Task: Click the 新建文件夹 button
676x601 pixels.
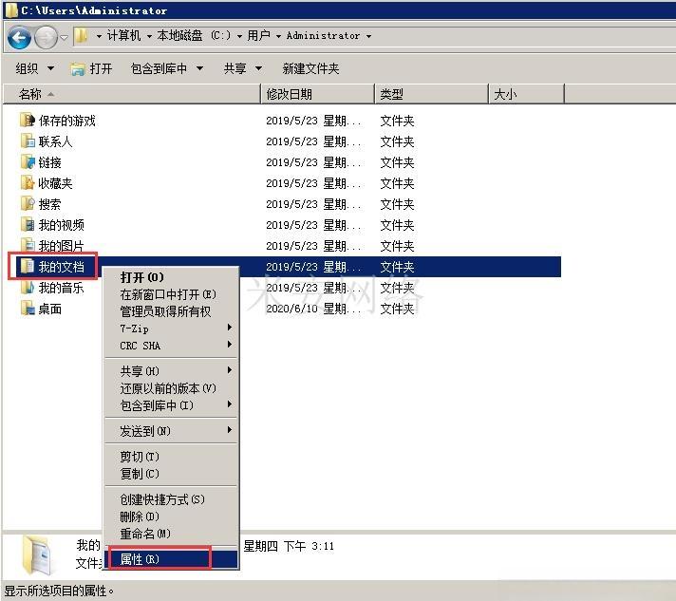Action: click(x=310, y=68)
